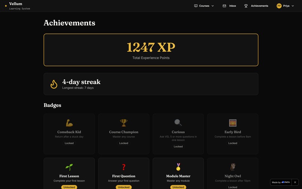The width and height of the screenshot is (302, 189).
Task: Click Master any course description
Action: tap(124, 137)
